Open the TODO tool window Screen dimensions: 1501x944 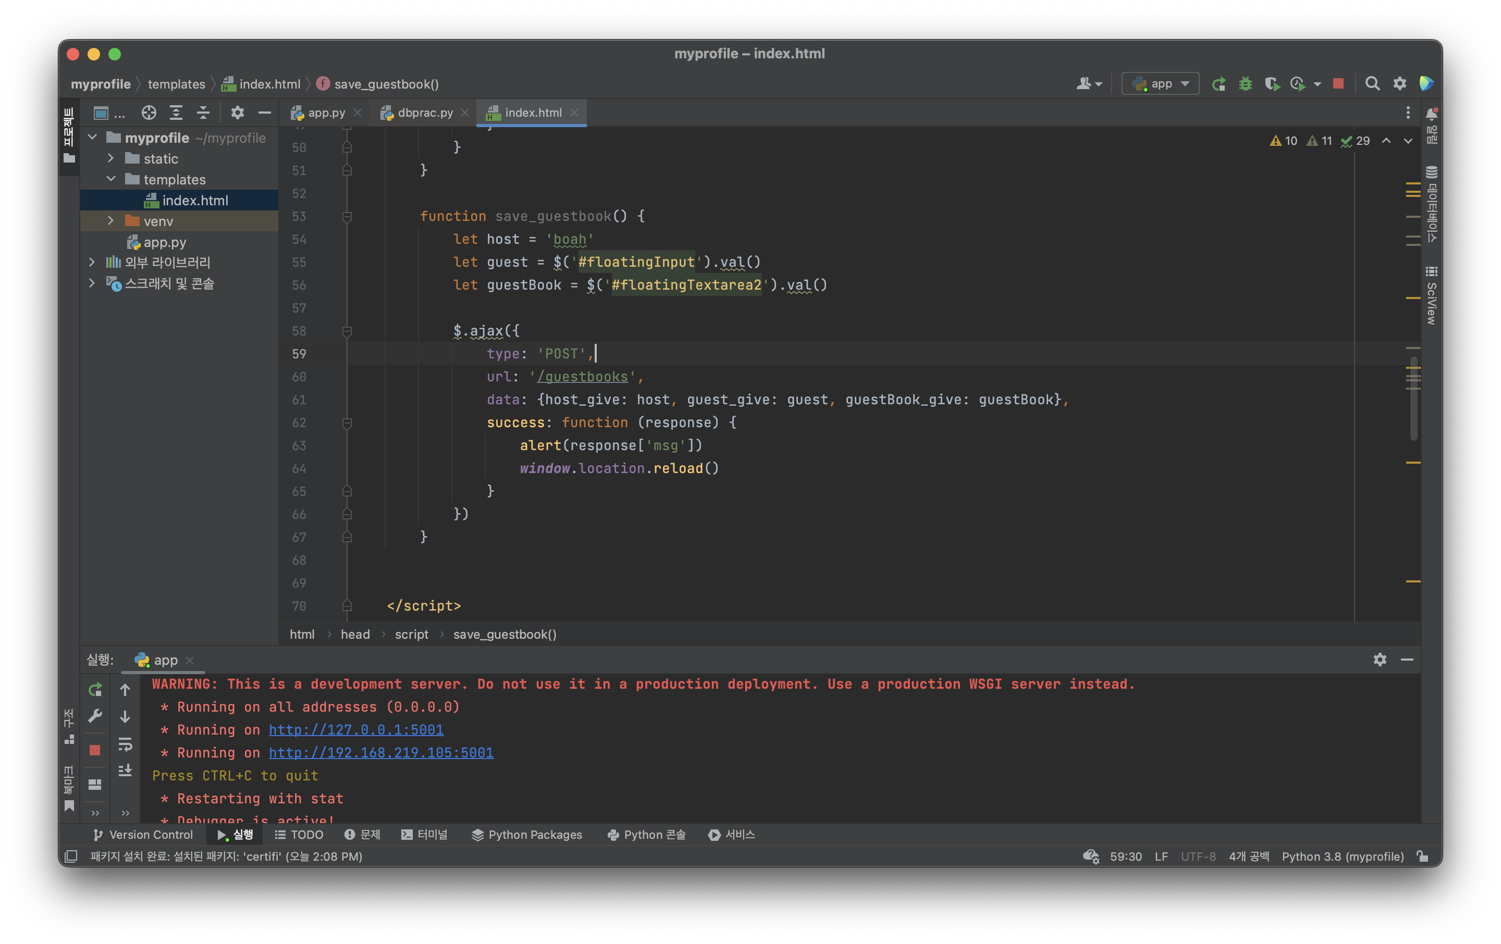(299, 834)
